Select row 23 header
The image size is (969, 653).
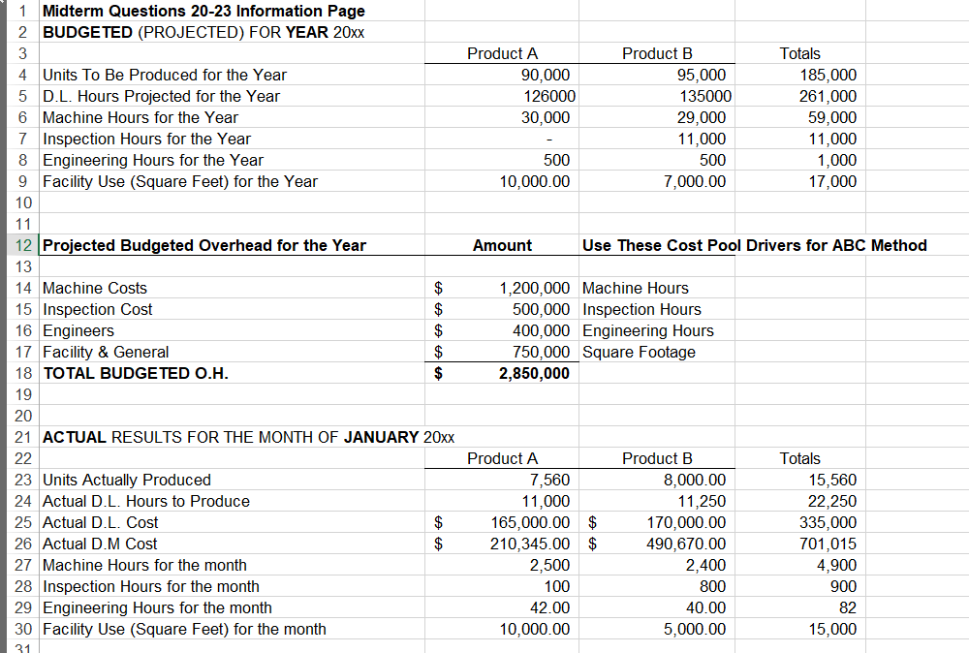pyautogui.click(x=23, y=480)
